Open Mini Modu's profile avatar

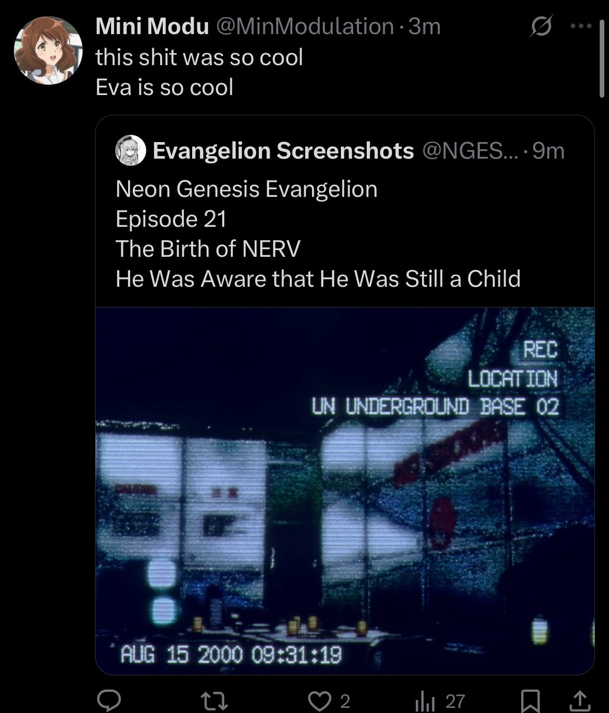click(x=49, y=50)
